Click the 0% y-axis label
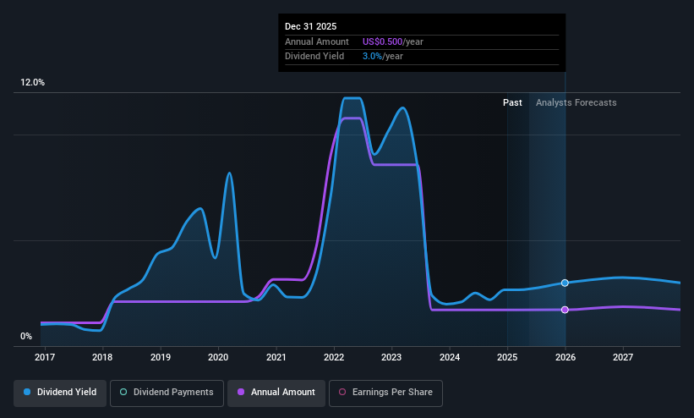Screen dimensions: 694x418 [26, 337]
